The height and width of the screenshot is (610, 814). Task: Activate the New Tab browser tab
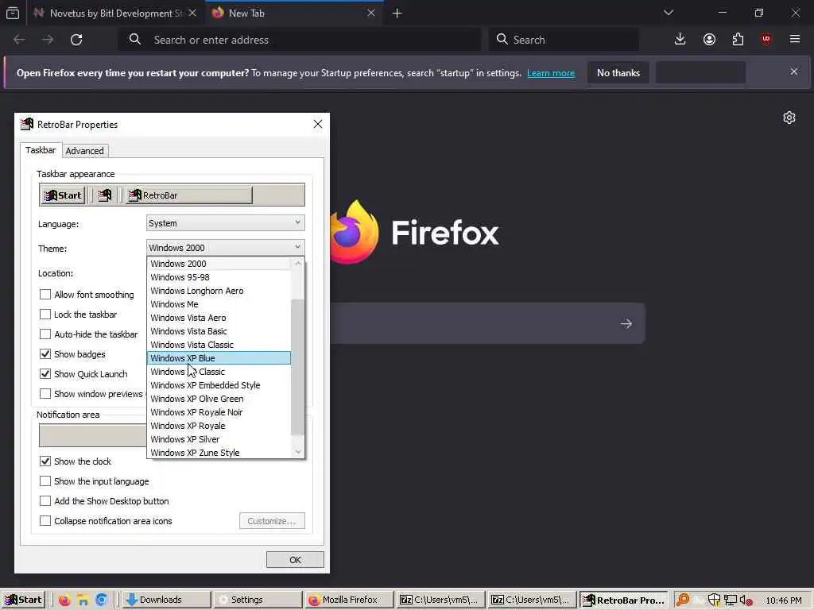point(294,13)
